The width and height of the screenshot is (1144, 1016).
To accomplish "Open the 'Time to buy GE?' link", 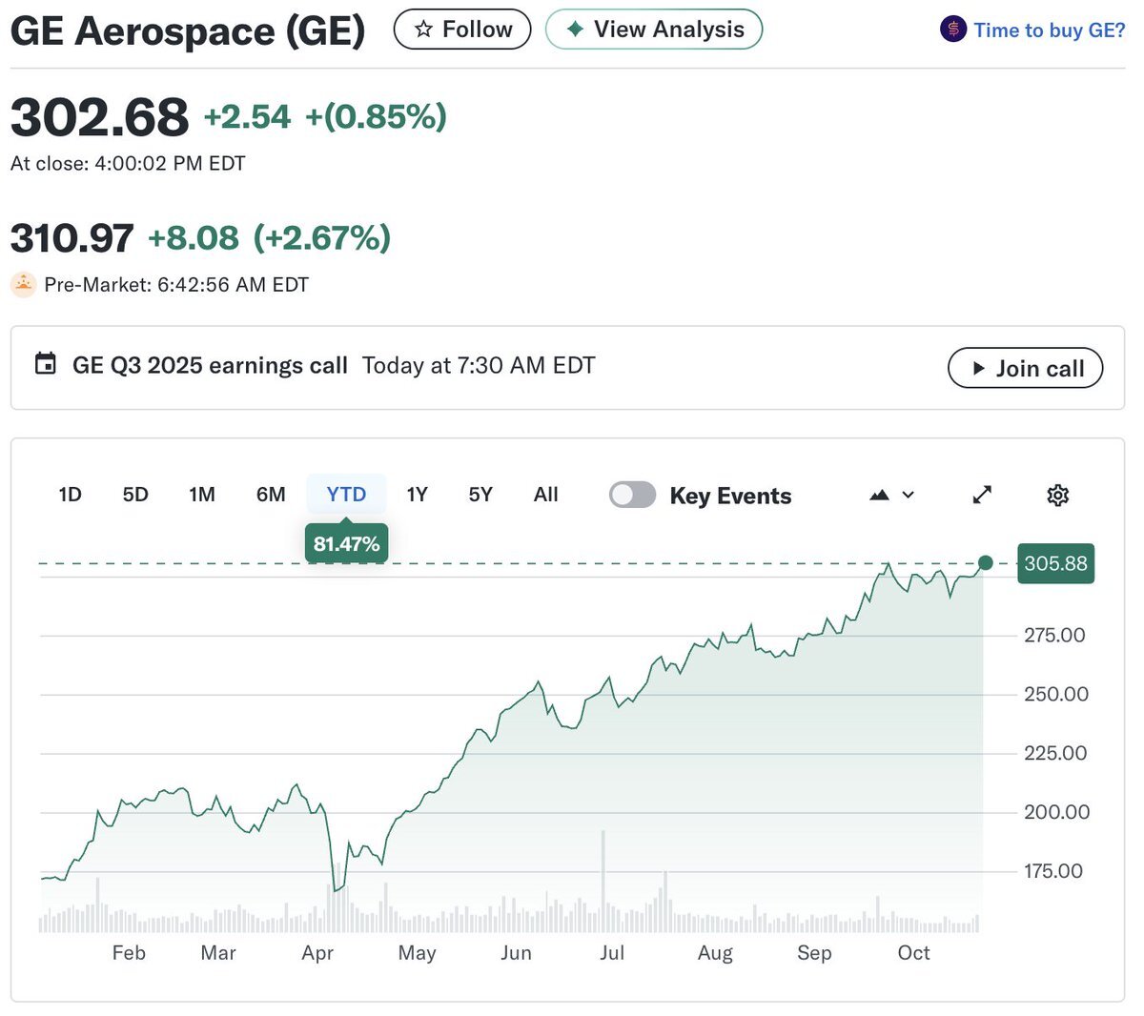I will coord(1049,30).
